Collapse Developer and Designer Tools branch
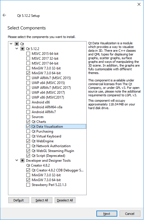Image resolution: width=145 pixels, height=220 pixels. [x=17, y=160]
